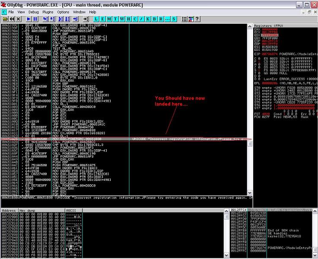The width and height of the screenshot is (318, 259).
Task: Run the program with the play icon
Action: 29,19
